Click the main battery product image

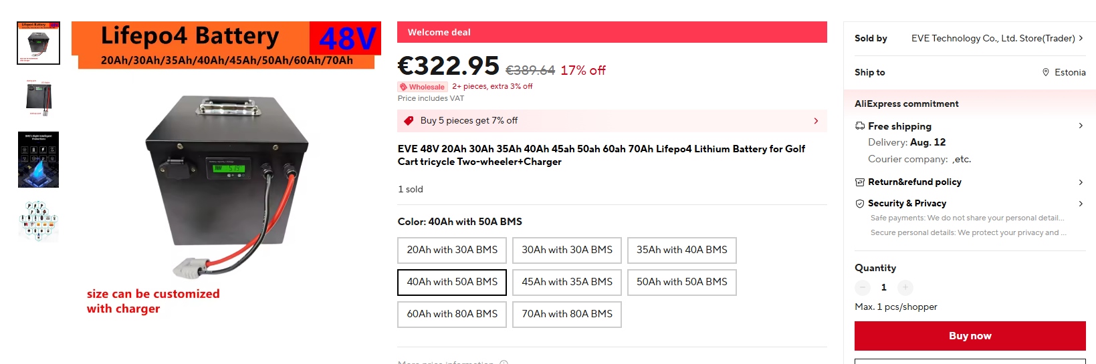click(x=227, y=184)
